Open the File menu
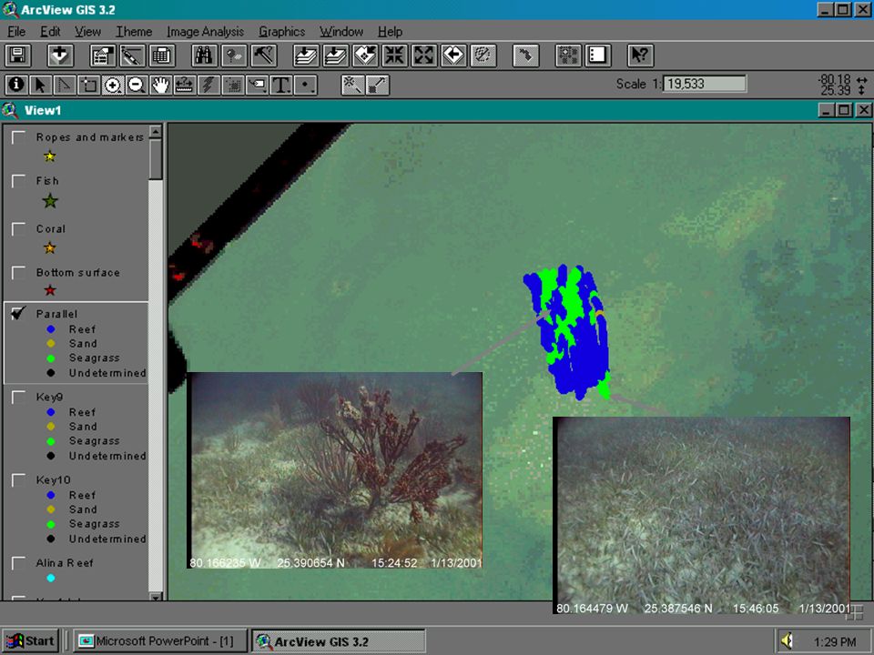Screen dimensions: 874x655 click(16, 32)
